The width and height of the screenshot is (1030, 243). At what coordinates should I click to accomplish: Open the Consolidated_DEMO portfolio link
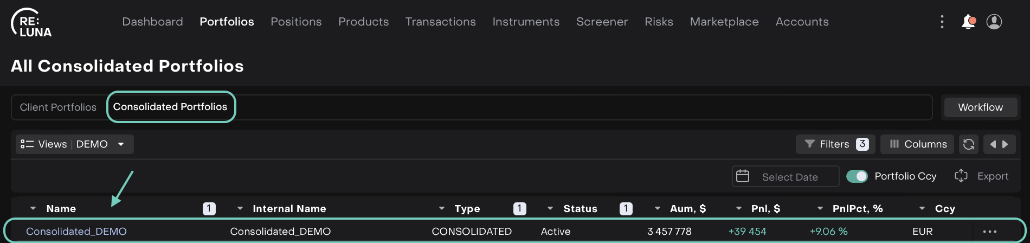coord(76,232)
